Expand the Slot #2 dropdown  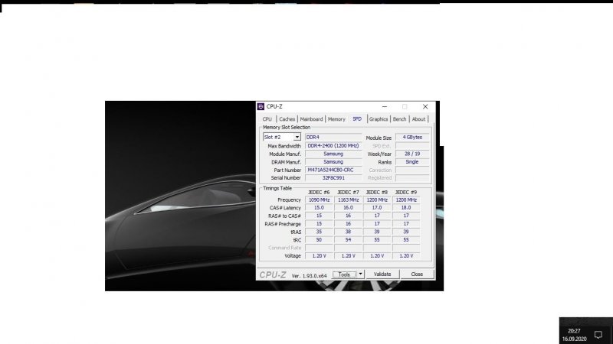click(297, 138)
